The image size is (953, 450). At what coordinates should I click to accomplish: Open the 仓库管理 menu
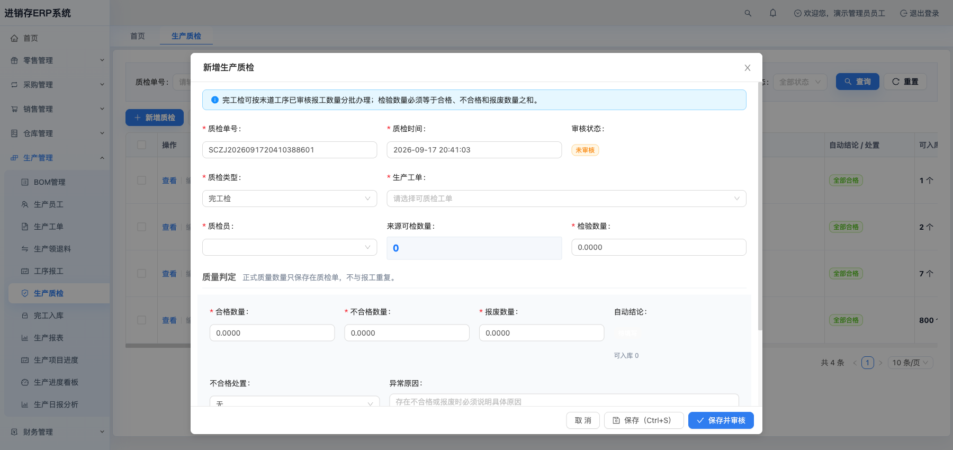pyautogui.click(x=55, y=133)
